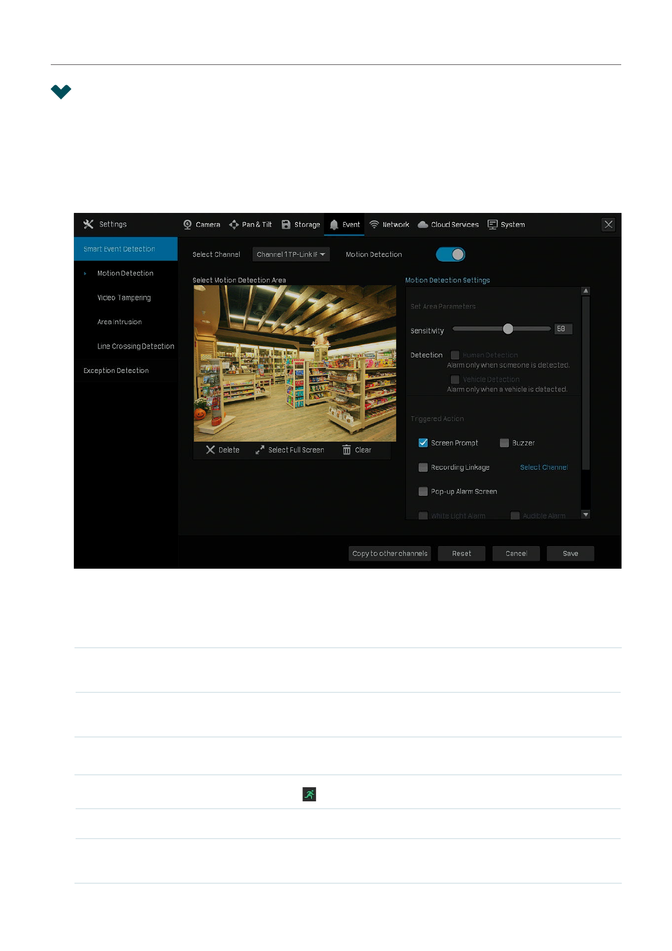Click the Delete X icon

[210, 450]
